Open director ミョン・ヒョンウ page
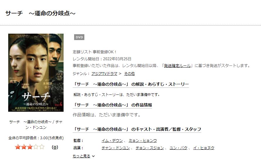261x167 pixels. (143, 141)
